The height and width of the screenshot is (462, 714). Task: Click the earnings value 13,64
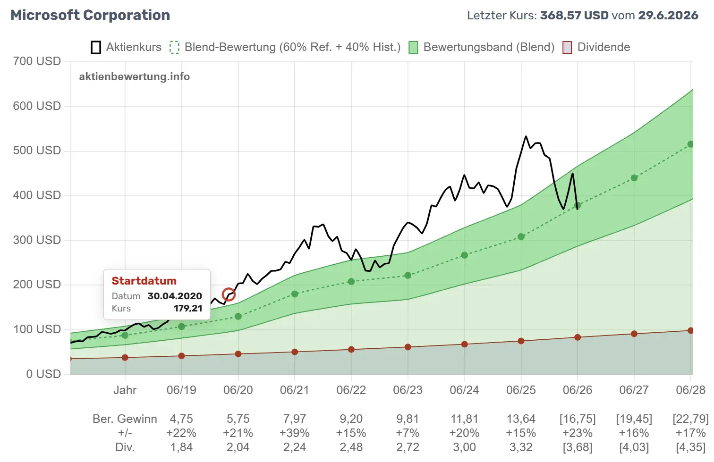(x=521, y=419)
